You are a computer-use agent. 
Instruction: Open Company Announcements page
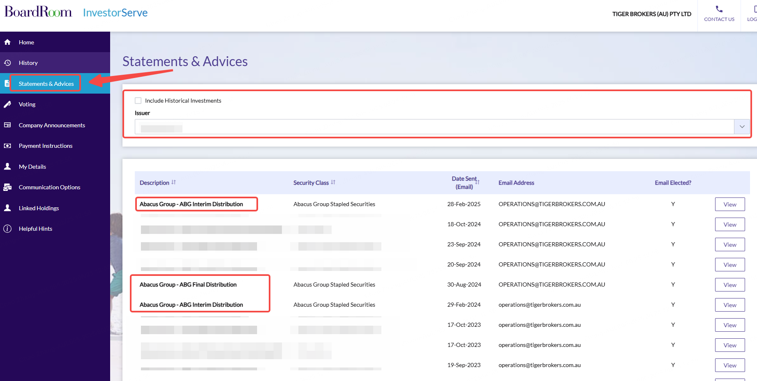pos(55,125)
